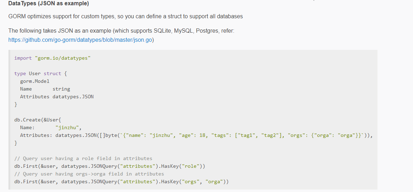Click the "Attributes datatypes.JSON" struct field

[57, 97]
